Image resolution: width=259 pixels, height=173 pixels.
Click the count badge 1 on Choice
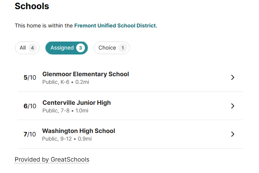click(122, 48)
